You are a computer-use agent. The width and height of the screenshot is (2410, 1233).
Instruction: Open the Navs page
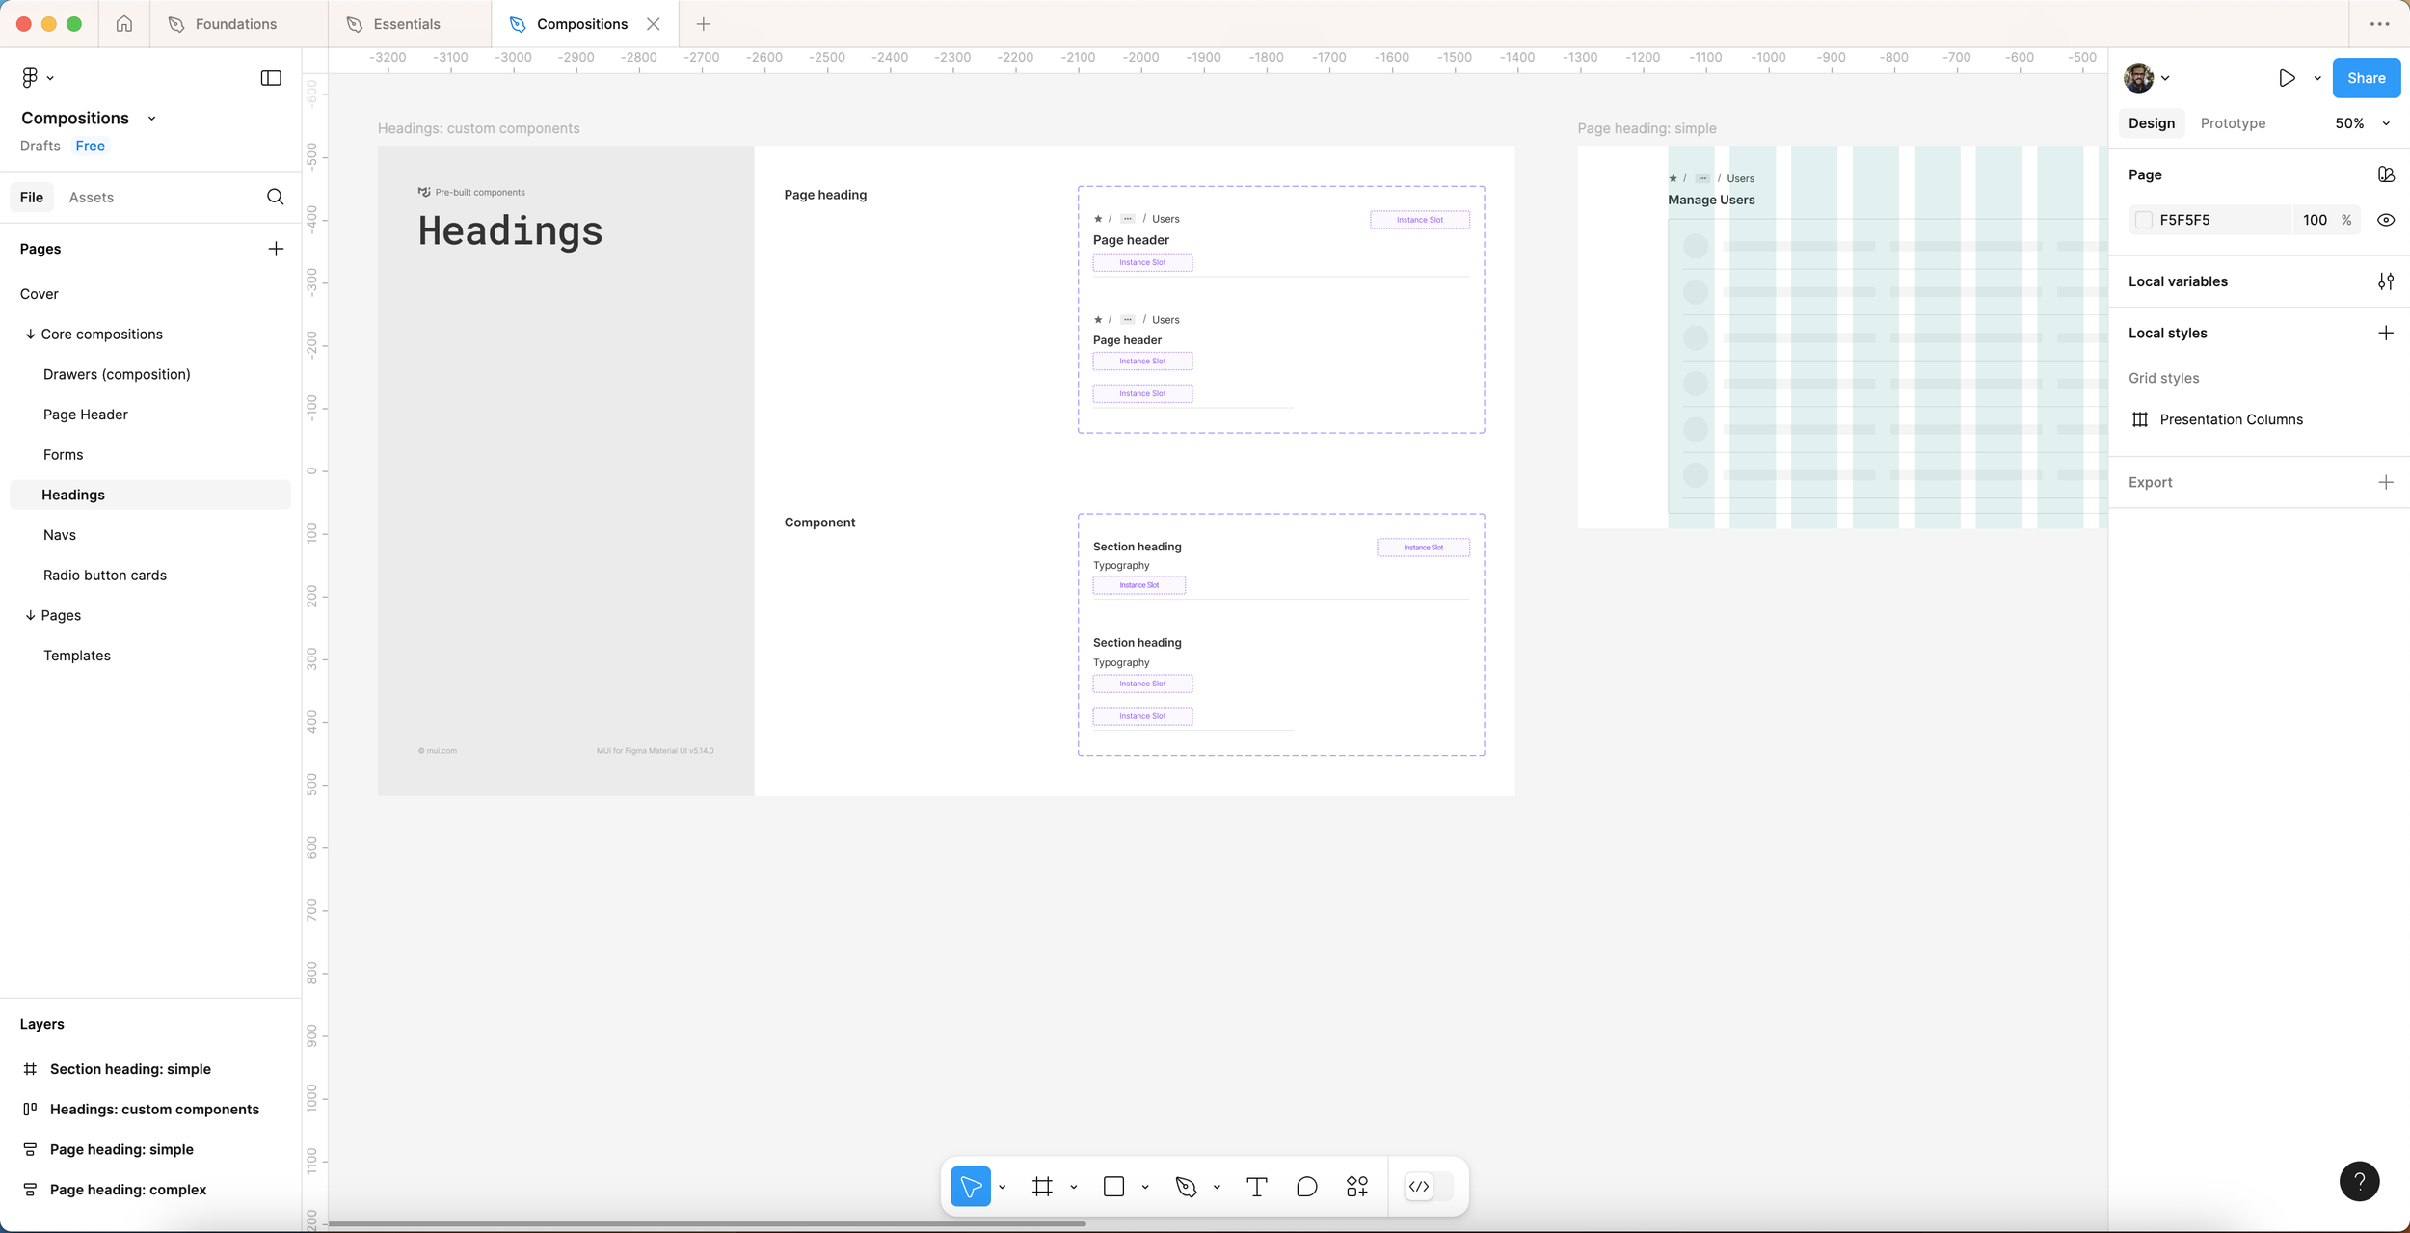pyautogui.click(x=60, y=535)
